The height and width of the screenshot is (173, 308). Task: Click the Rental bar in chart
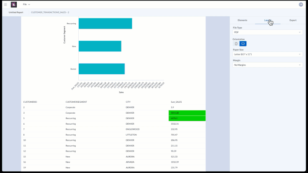102,69
